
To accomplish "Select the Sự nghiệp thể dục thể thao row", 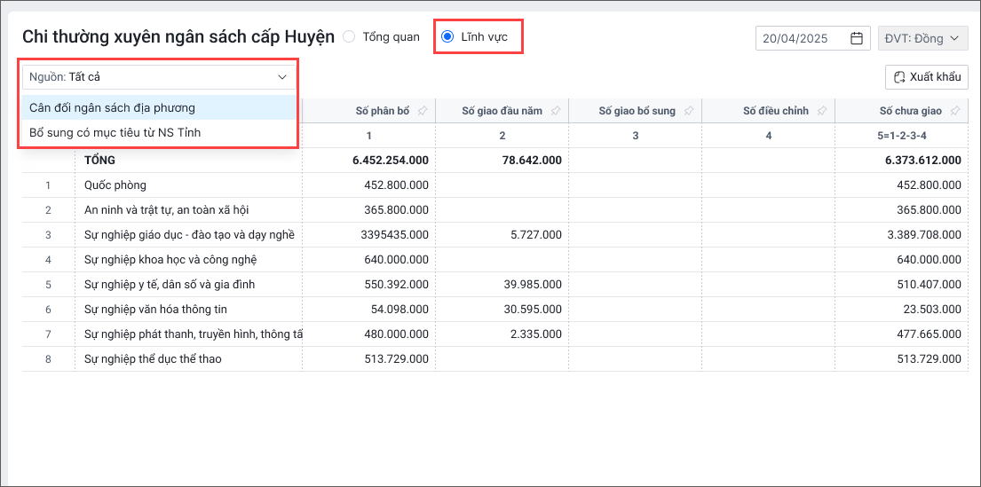I will click(153, 359).
